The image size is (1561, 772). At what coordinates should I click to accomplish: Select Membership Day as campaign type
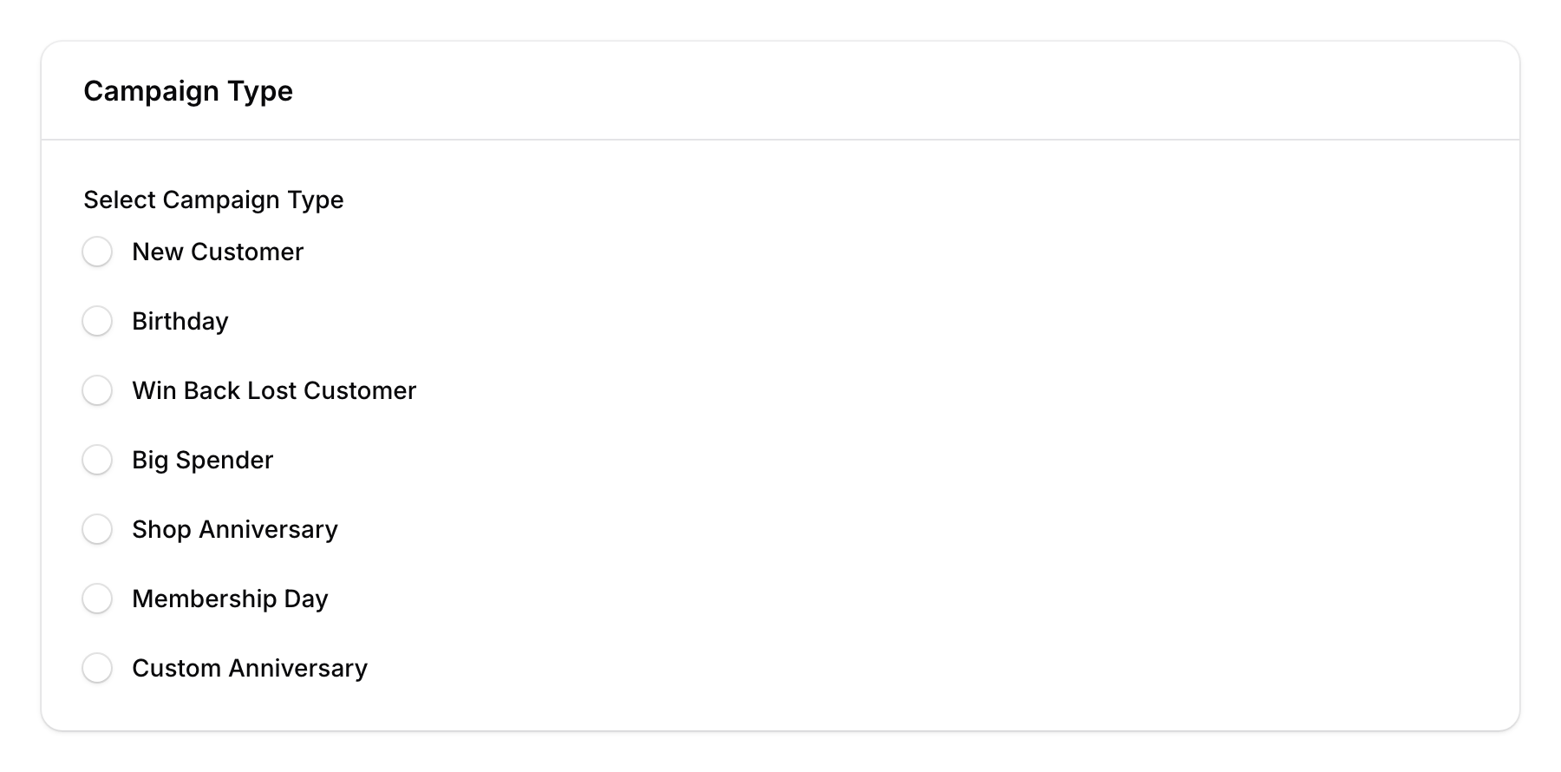tap(97, 599)
